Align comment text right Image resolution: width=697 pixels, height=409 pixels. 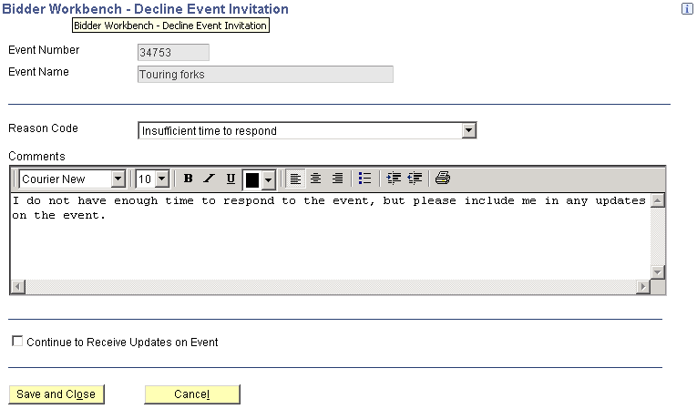point(337,179)
